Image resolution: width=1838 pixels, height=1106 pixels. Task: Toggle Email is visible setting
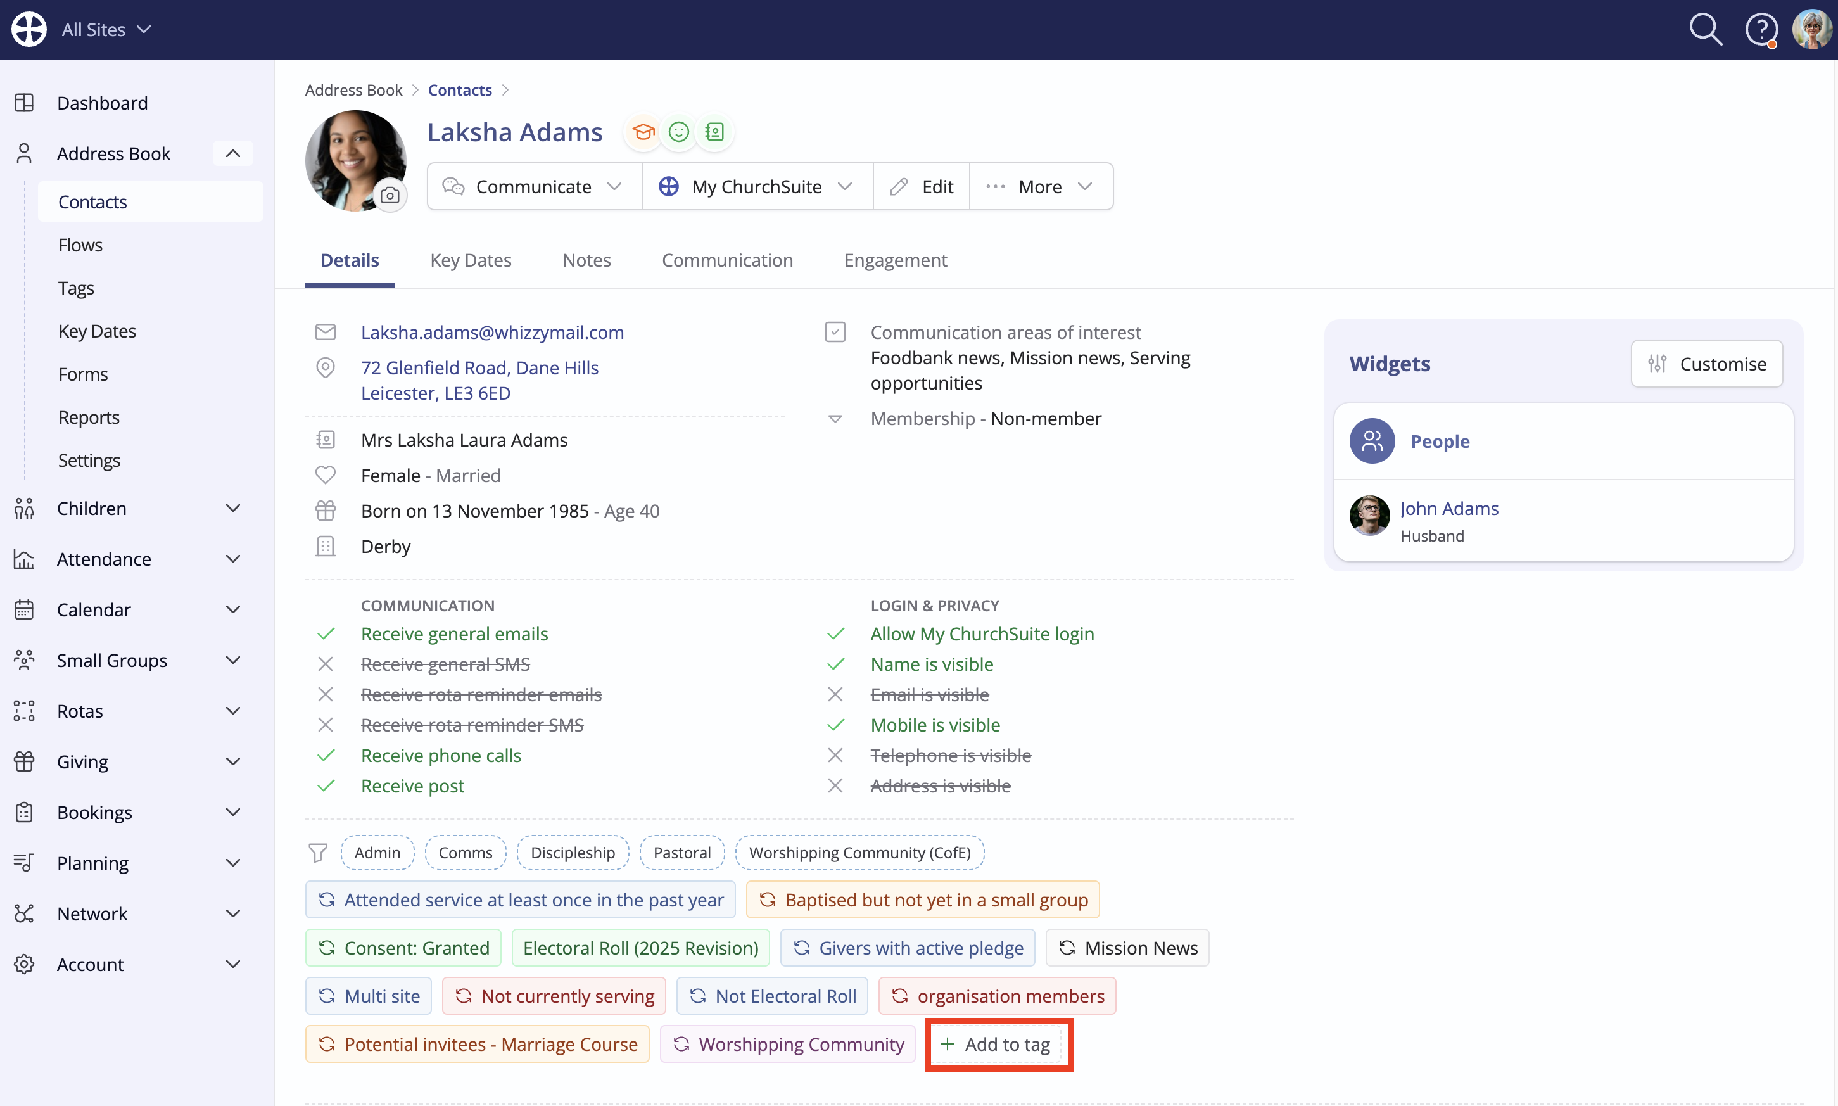click(929, 696)
